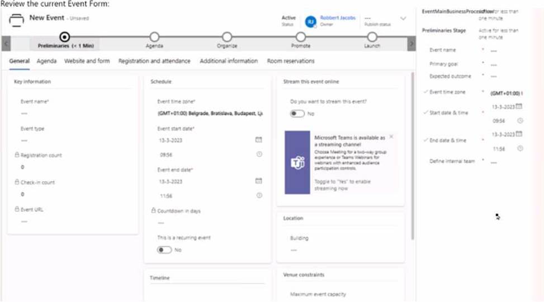
Task: Switch to Website and form tab
Action: [87, 61]
